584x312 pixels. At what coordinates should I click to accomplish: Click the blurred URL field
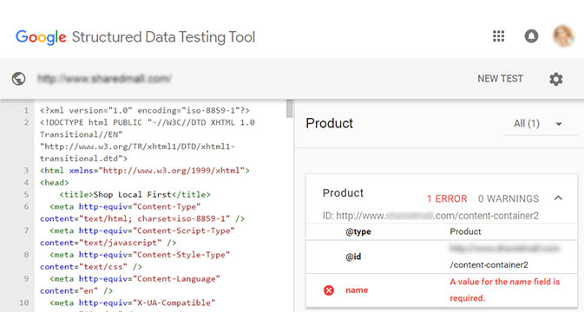click(105, 79)
